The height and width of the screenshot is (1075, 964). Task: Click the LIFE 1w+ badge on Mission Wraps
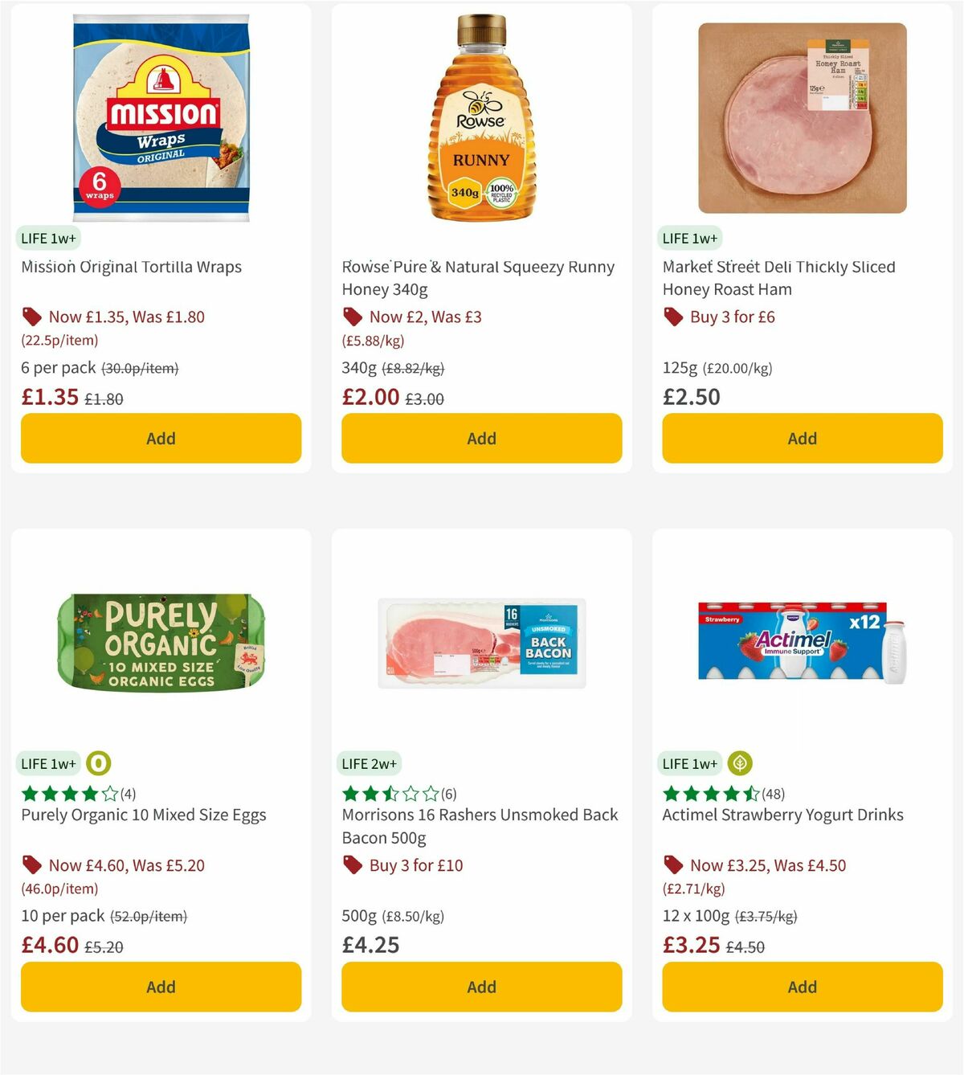tap(49, 238)
